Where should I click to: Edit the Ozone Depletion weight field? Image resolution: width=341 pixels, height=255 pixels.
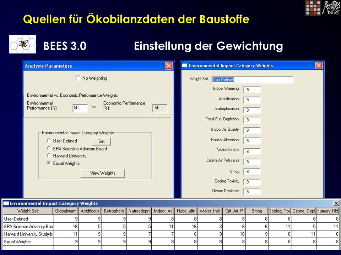(252, 192)
